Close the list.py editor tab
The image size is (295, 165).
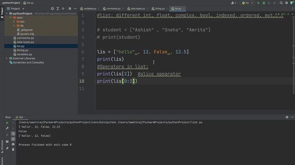[x=183, y=9]
